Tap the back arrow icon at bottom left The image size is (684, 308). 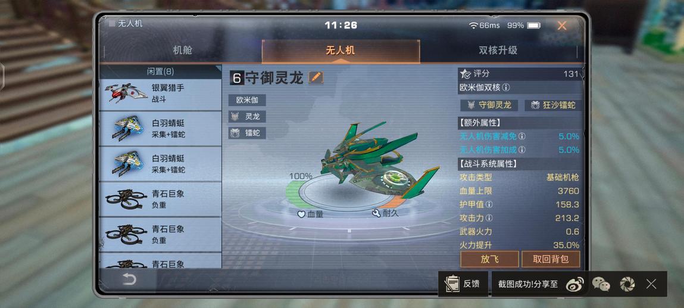pos(129,279)
